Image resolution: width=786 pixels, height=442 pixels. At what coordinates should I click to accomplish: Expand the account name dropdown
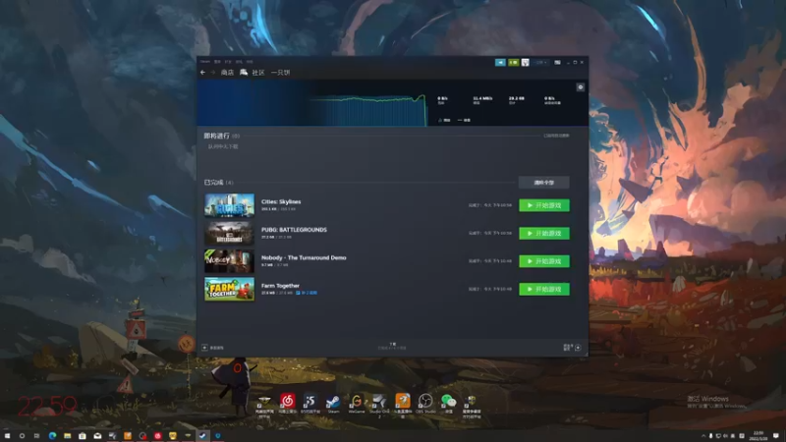pyautogui.click(x=540, y=62)
